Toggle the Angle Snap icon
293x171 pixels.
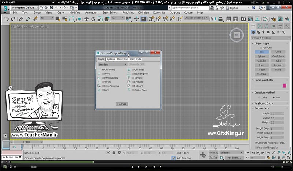(x=159, y=19)
